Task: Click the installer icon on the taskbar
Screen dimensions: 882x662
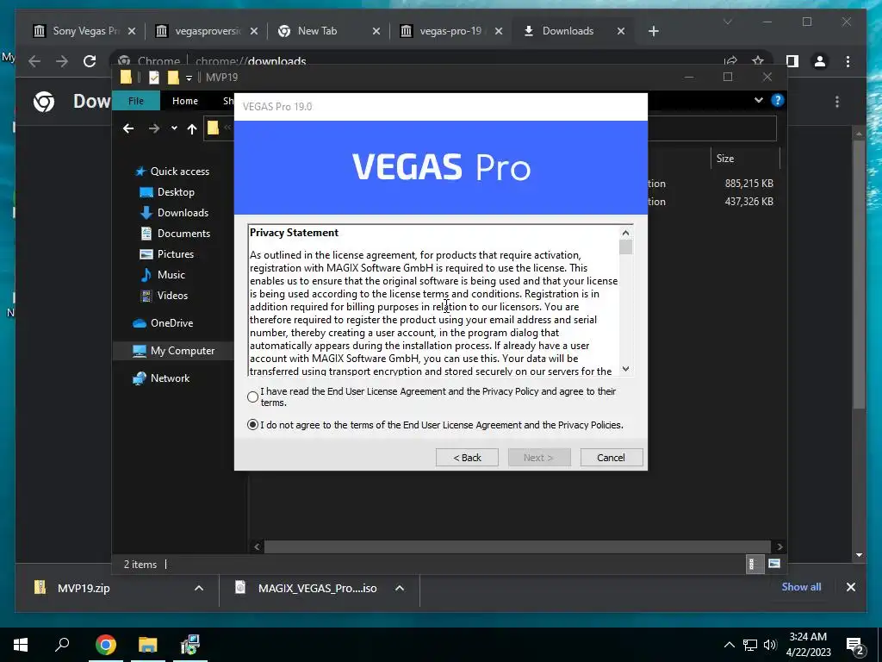Action: (190, 645)
